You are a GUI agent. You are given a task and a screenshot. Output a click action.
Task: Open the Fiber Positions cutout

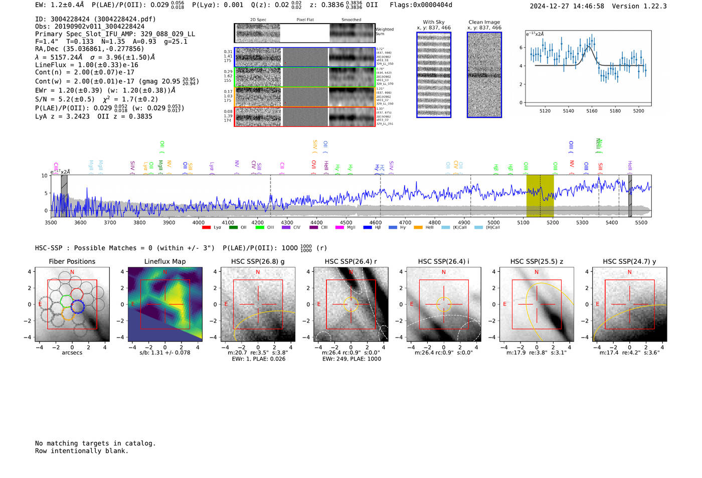(x=72, y=304)
